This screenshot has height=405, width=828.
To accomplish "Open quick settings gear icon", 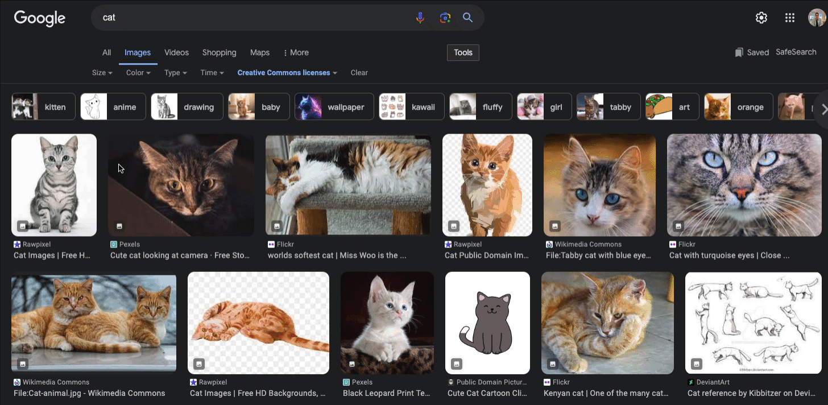I will pyautogui.click(x=761, y=18).
